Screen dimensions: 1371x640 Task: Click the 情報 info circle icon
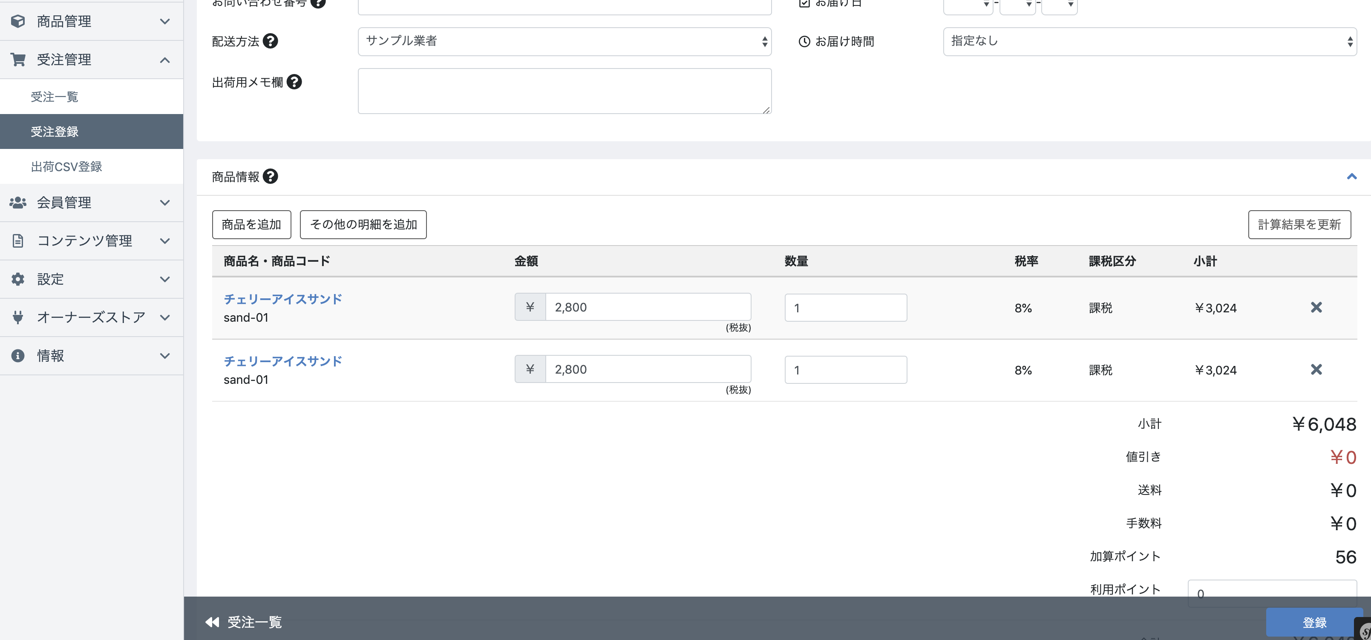point(17,356)
